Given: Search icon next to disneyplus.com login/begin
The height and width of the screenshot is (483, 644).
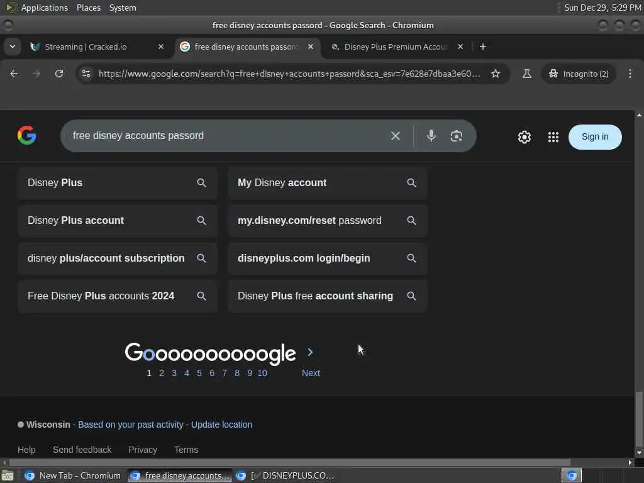Looking at the screenshot, I should pyautogui.click(x=411, y=258).
